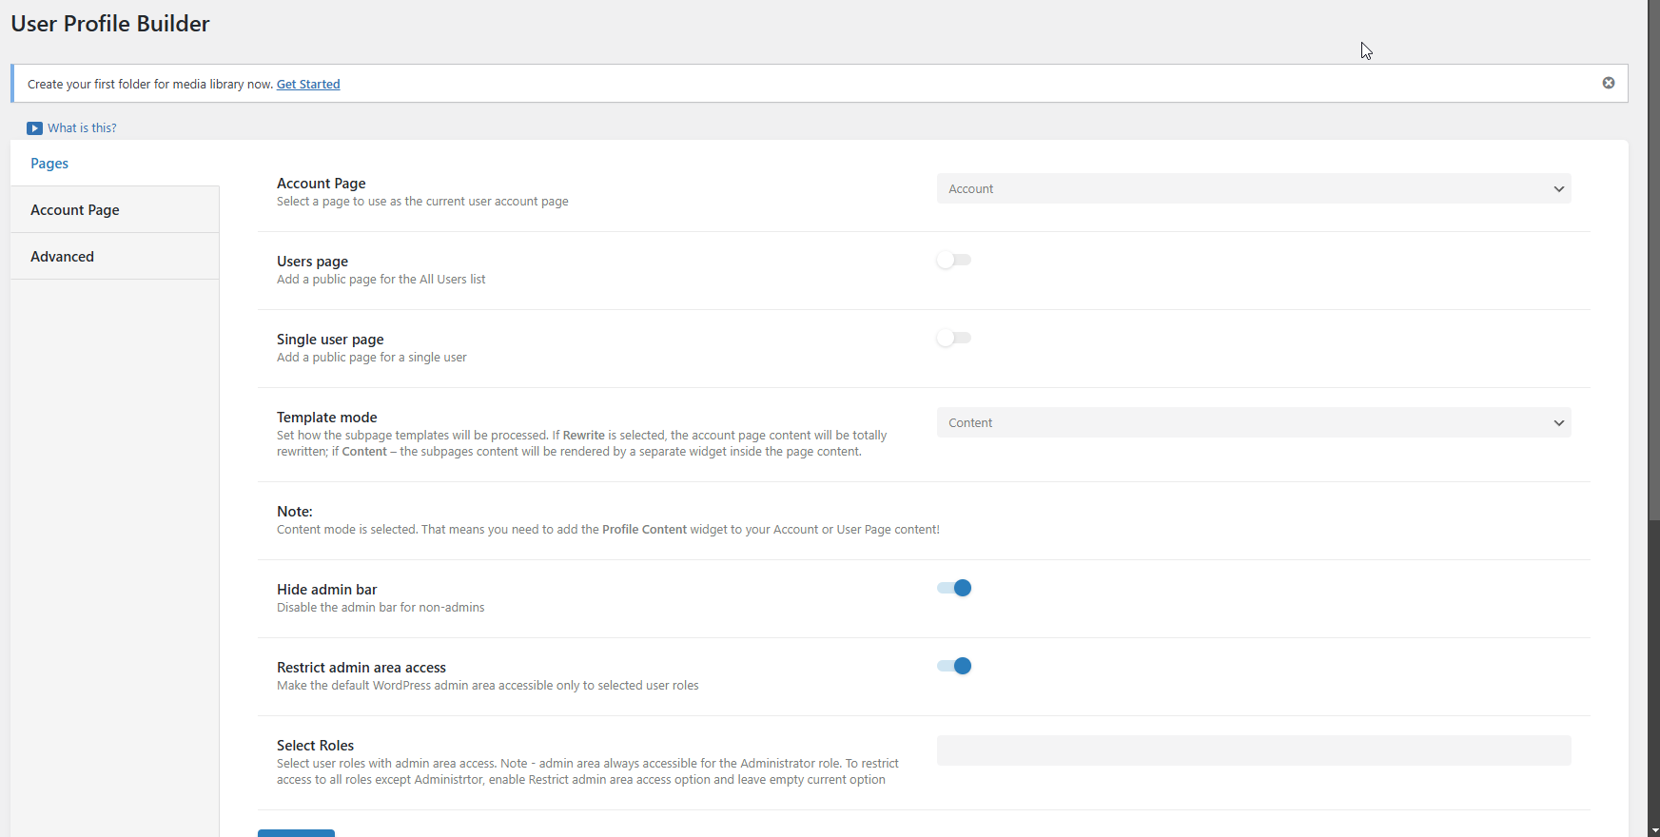Open the What is this? link
Image resolution: width=1660 pixels, height=837 pixels.
[x=82, y=127]
